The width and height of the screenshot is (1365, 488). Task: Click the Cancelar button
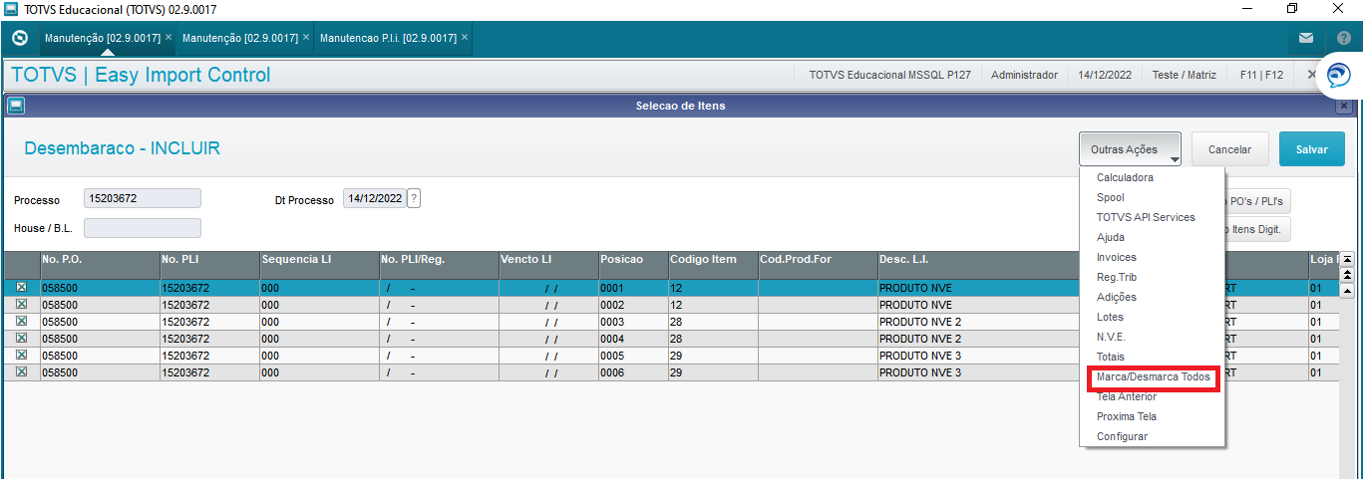[x=1229, y=149]
